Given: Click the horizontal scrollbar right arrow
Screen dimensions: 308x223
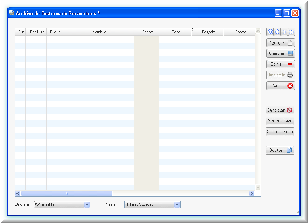Looking at the screenshot, I should [x=252, y=194].
